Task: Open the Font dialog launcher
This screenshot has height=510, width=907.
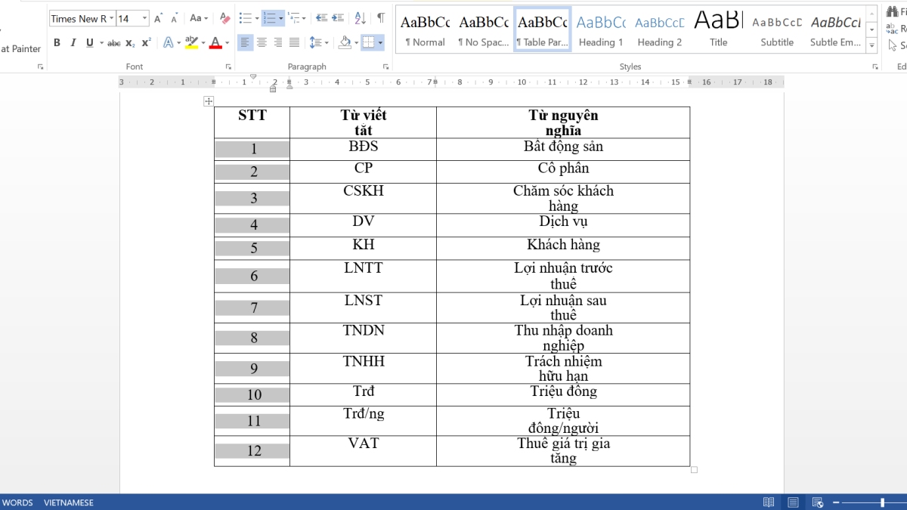Action: [x=228, y=66]
